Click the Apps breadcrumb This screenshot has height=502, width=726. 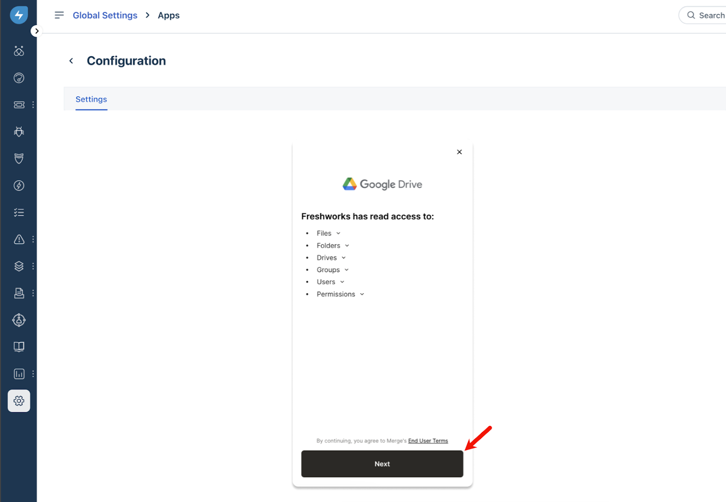(x=169, y=15)
